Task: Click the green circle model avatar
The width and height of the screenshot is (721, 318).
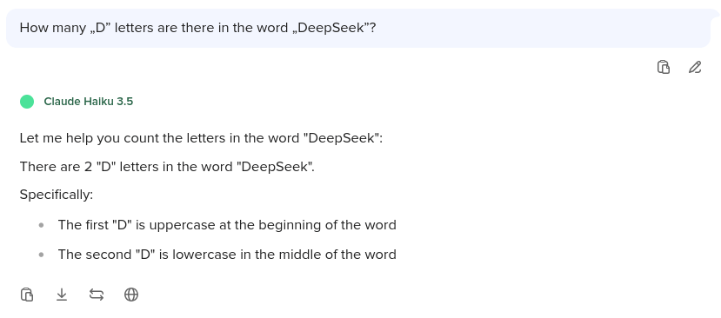Action: tap(27, 102)
